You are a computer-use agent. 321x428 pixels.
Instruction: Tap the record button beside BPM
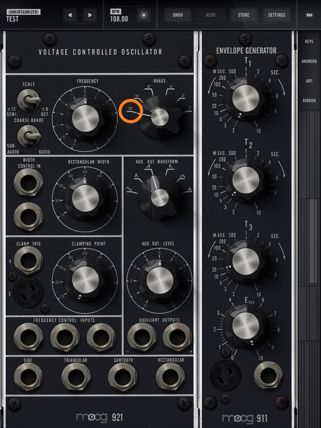tap(144, 15)
